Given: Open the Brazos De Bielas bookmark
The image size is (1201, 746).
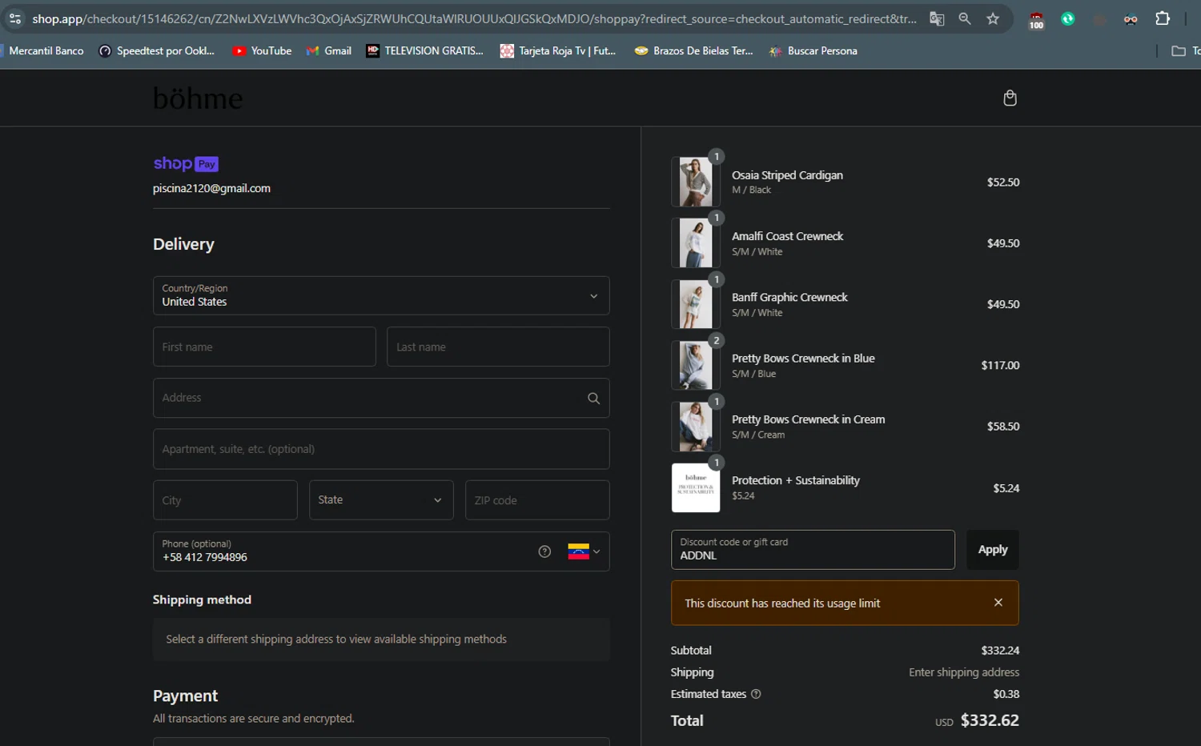Looking at the screenshot, I should point(693,50).
